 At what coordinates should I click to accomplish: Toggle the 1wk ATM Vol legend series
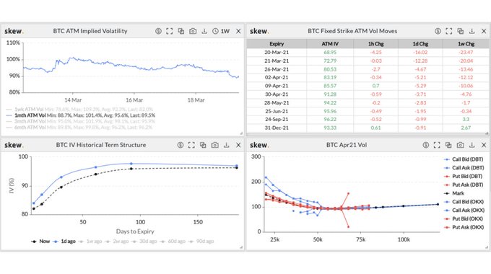click(79, 109)
